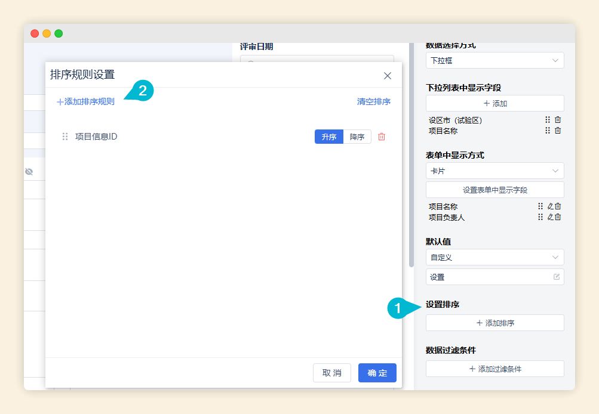Open 自定义 default value dropdown
The image size is (599, 414).
point(495,257)
